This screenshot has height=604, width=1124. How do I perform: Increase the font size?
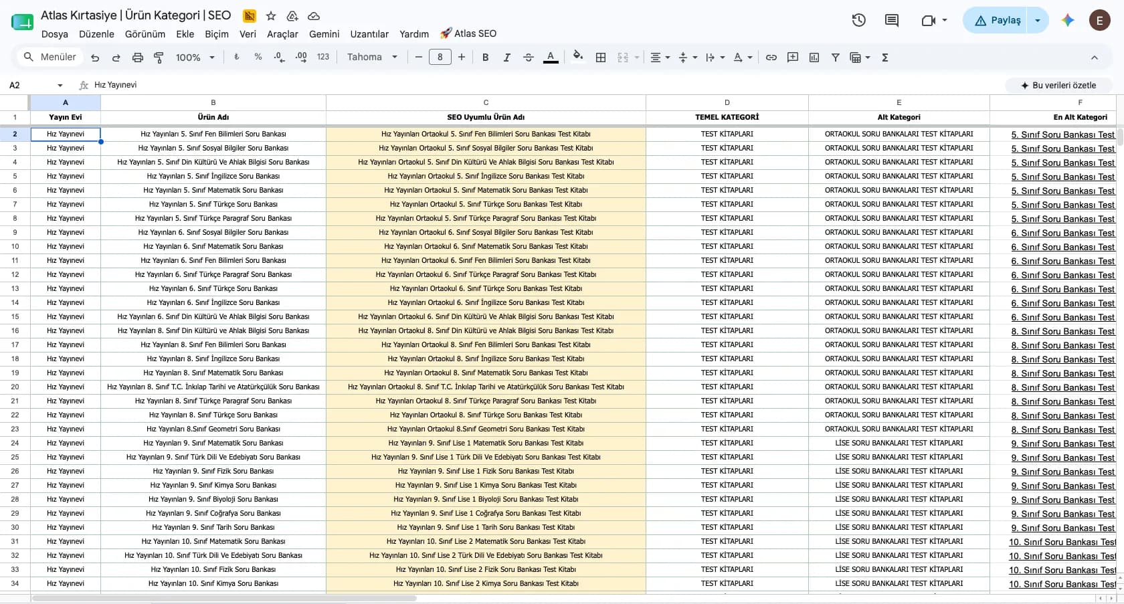point(462,58)
